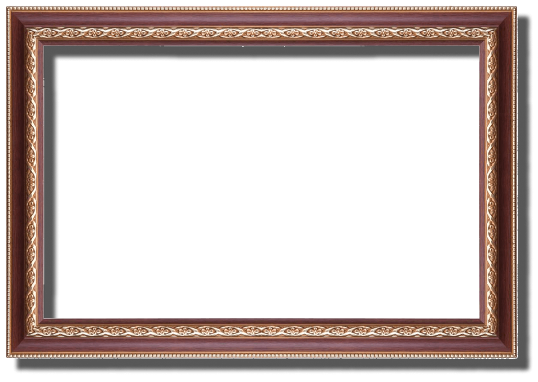Click the bottom-right outer corner of the frame
This screenshot has height=382, width=538.
point(515,358)
